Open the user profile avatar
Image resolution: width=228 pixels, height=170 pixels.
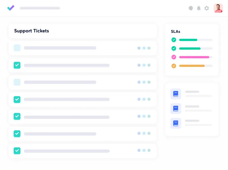218,8
